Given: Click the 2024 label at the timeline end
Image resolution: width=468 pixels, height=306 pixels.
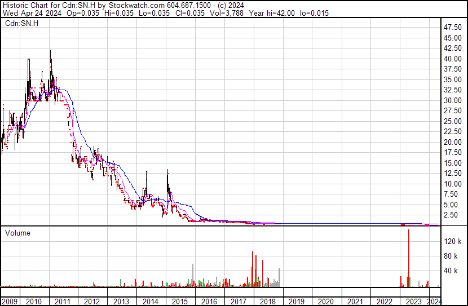Looking at the screenshot, I should point(434,301).
